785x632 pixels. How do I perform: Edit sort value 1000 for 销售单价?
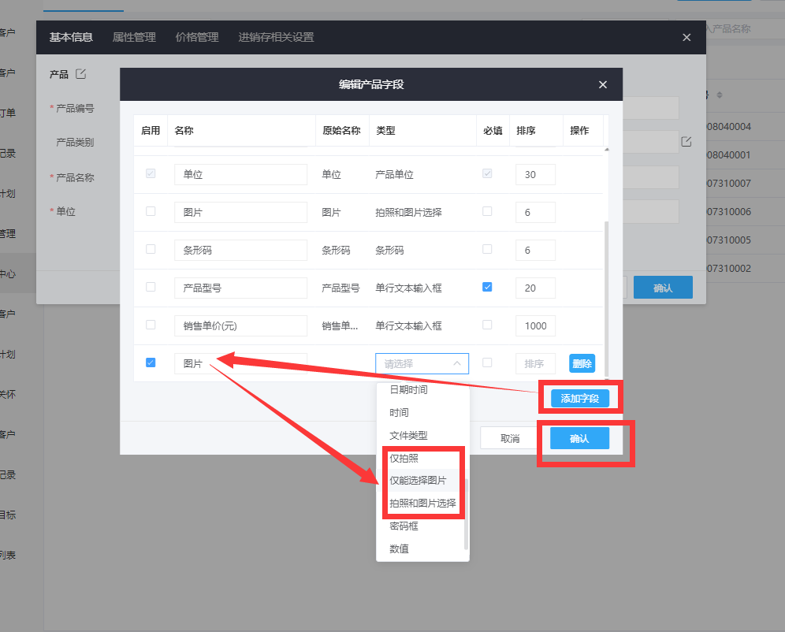tap(536, 325)
